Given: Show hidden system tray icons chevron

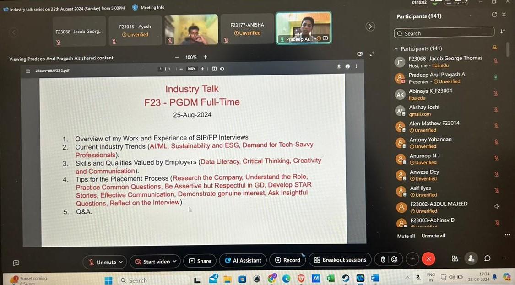Looking at the screenshot, I should [408, 277].
